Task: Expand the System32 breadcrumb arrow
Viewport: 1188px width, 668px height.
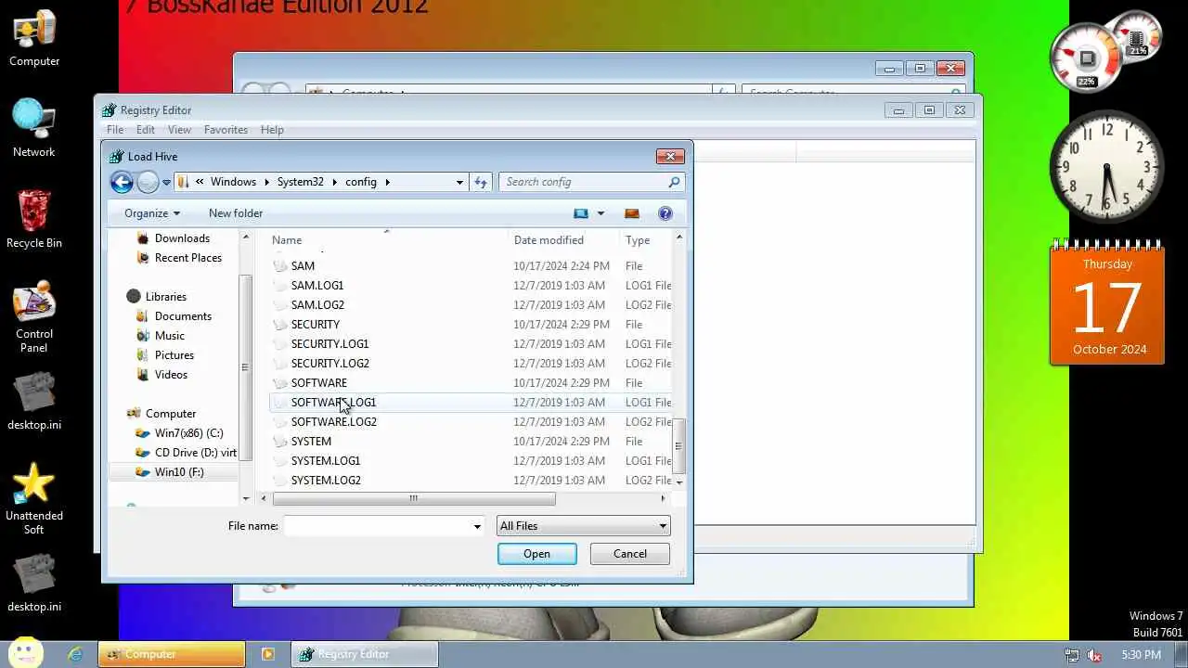Action: click(x=334, y=182)
